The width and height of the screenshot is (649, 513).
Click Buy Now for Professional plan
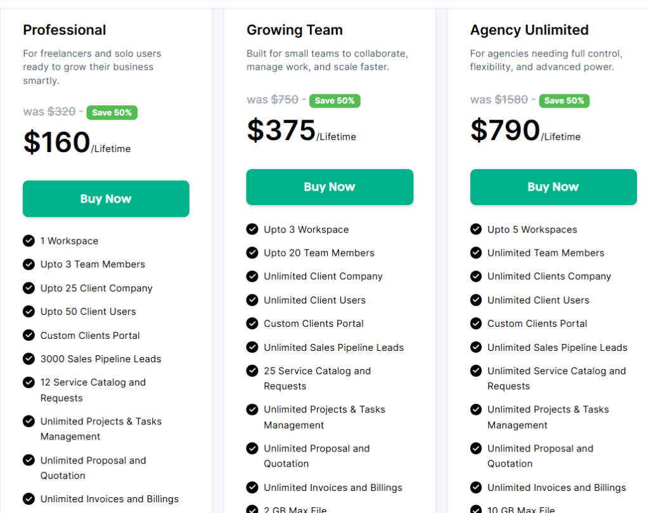click(106, 199)
